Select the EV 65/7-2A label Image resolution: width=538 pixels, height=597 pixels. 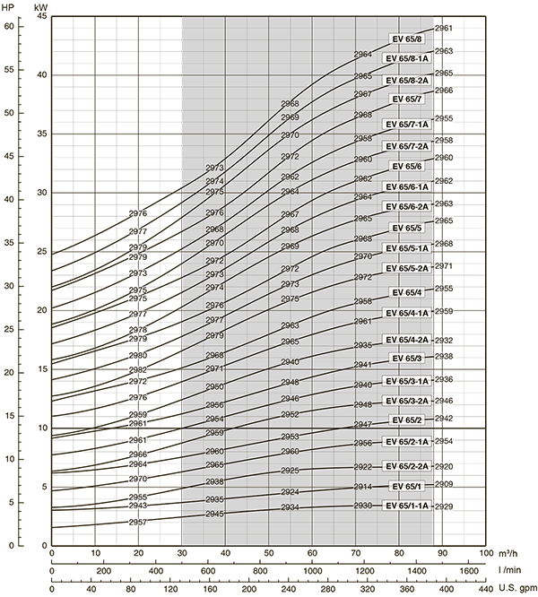point(407,147)
